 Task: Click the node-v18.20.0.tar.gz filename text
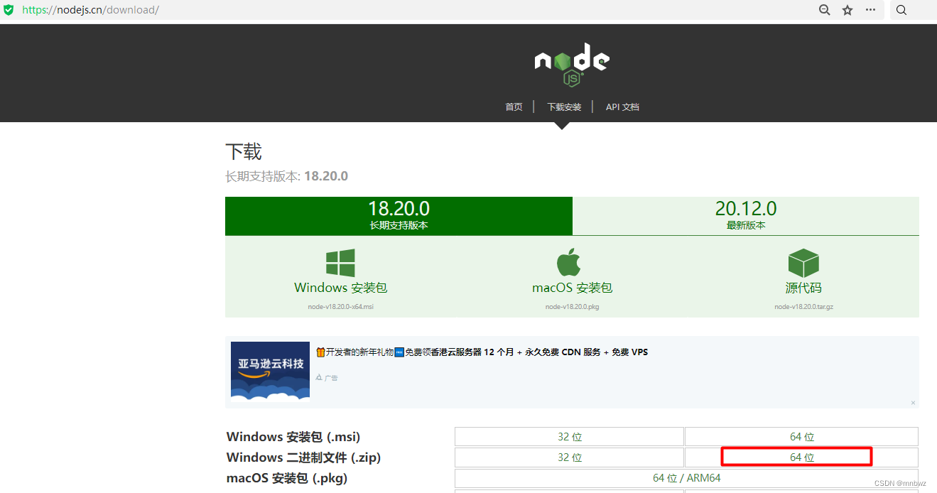(x=803, y=307)
